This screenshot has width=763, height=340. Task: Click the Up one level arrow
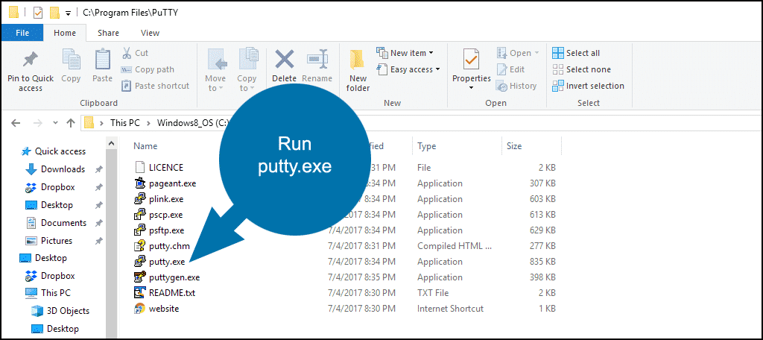71,123
